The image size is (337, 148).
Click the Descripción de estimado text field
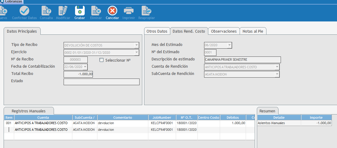[242, 60]
